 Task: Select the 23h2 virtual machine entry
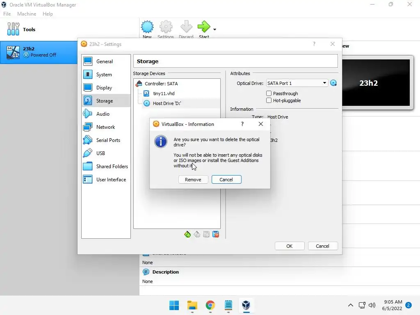pyautogui.click(x=39, y=52)
